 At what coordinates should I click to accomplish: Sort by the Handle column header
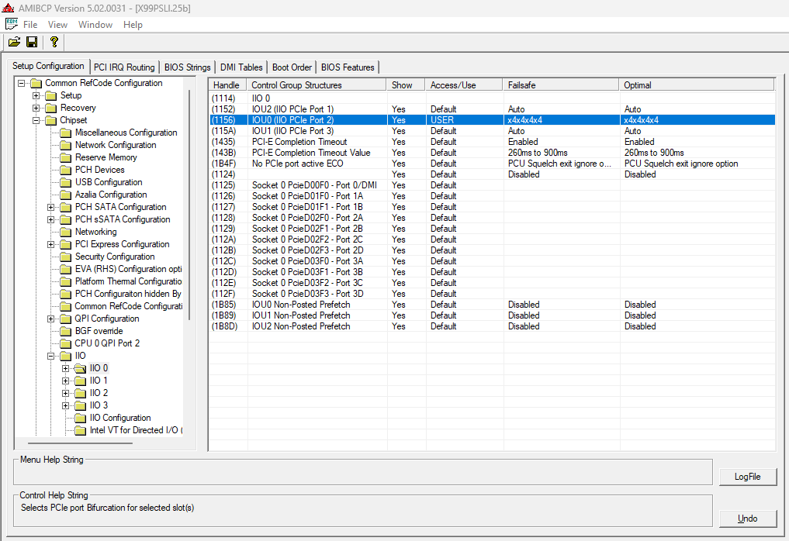point(227,85)
